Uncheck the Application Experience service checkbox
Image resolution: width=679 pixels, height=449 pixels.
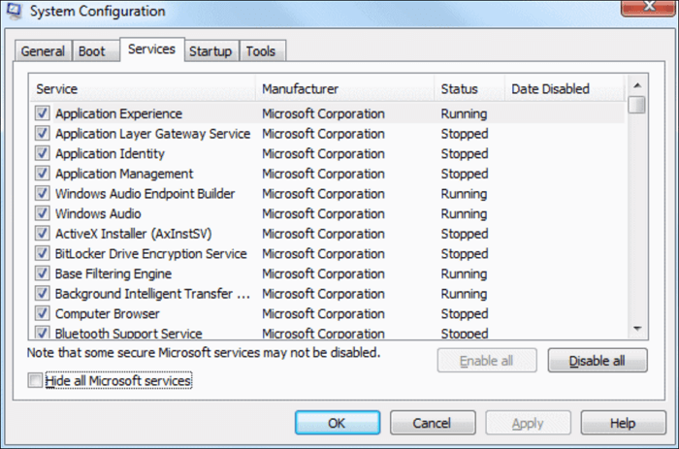pyautogui.click(x=43, y=113)
